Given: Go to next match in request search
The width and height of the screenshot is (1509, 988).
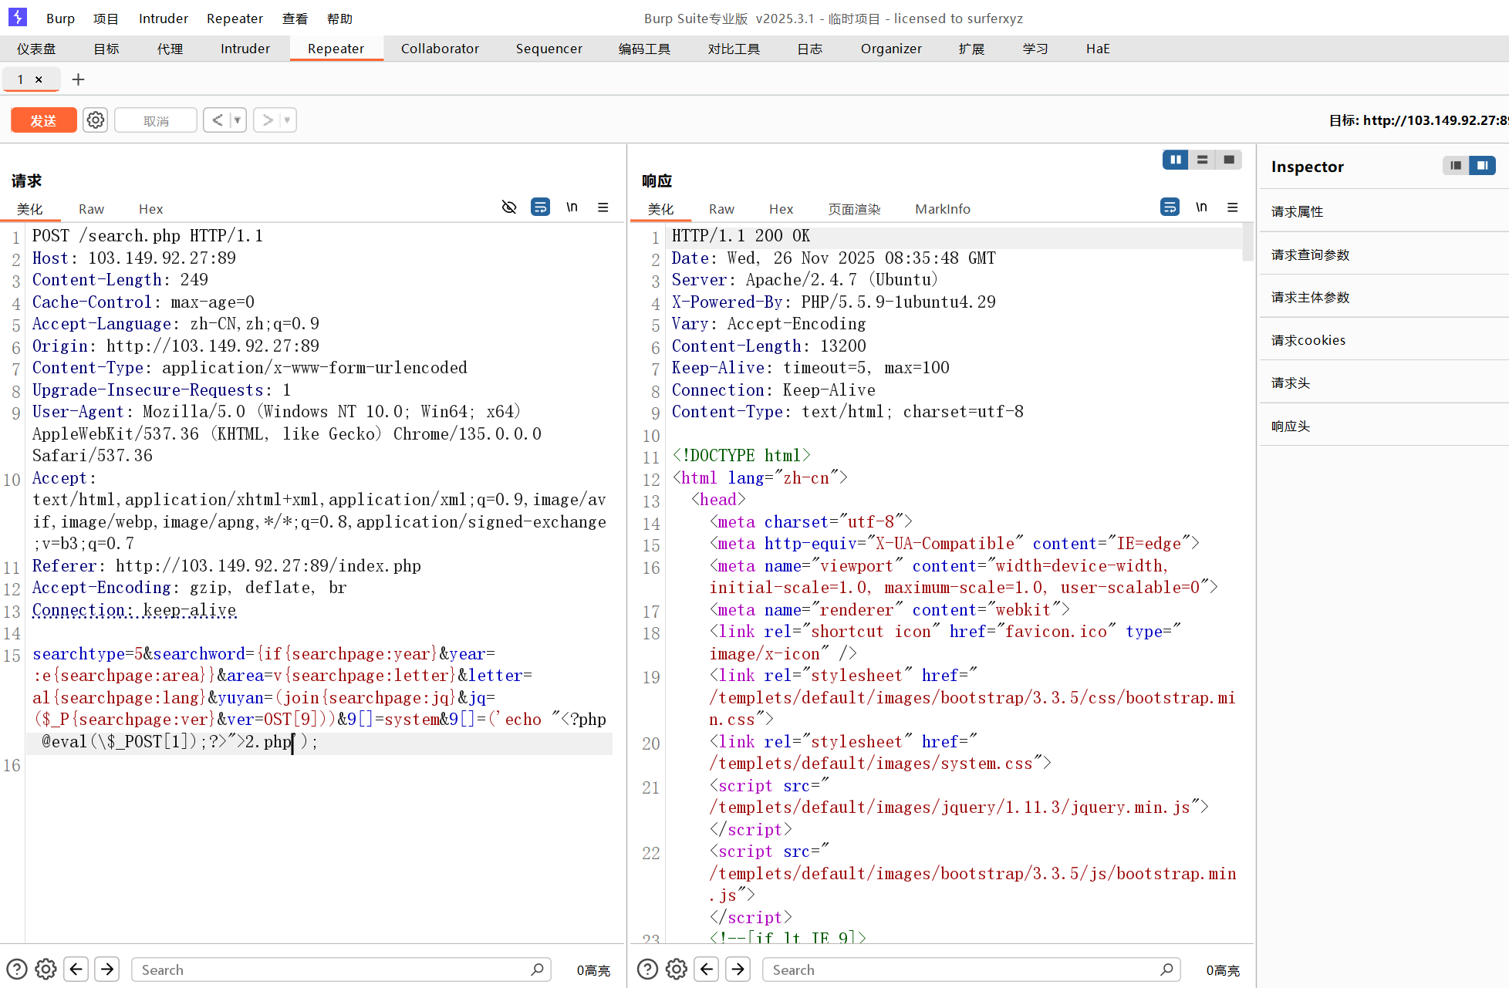Looking at the screenshot, I should [107, 969].
